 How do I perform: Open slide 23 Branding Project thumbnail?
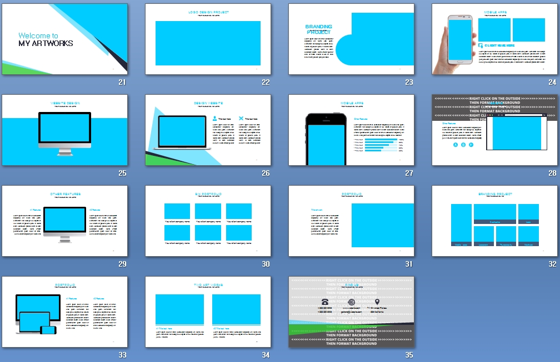[x=352, y=39]
